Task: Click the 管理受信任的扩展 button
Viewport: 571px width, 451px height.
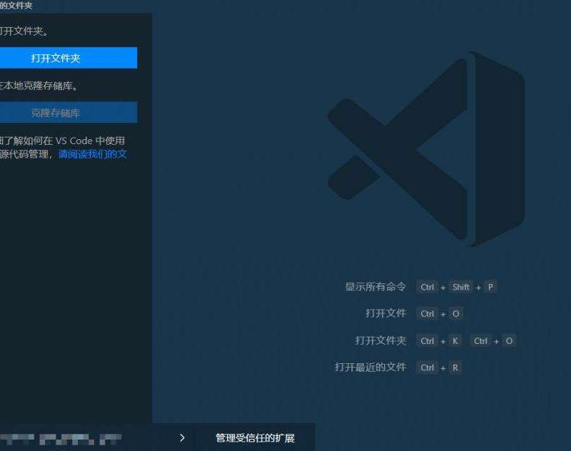Action: click(x=255, y=438)
